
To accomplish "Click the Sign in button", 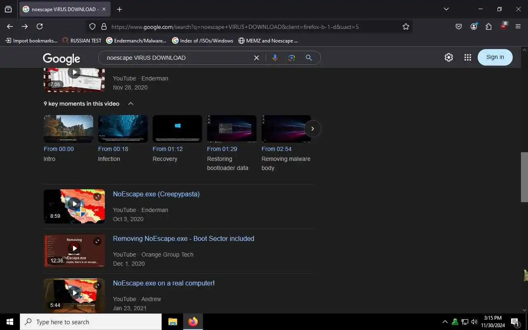I will (x=495, y=57).
